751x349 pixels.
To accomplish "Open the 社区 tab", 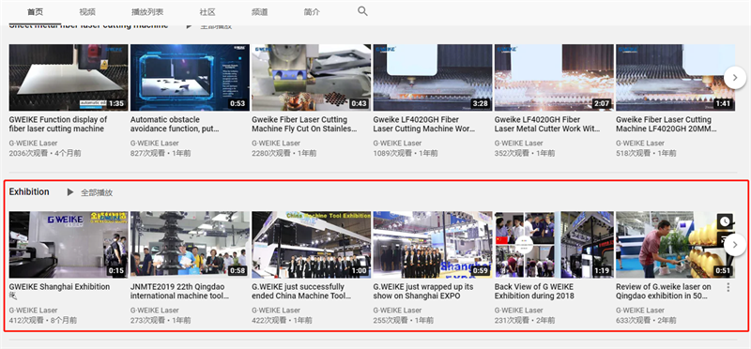I will point(207,12).
